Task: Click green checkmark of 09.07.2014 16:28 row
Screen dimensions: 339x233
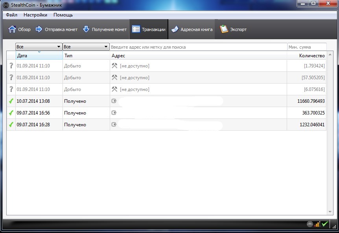Action: coord(11,124)
